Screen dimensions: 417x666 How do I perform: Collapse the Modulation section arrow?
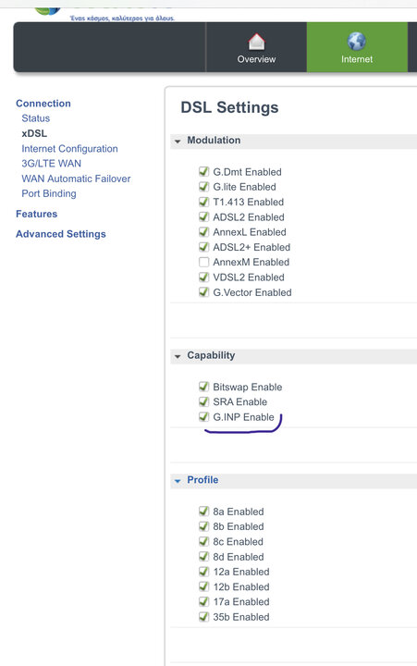click(178, 141)
